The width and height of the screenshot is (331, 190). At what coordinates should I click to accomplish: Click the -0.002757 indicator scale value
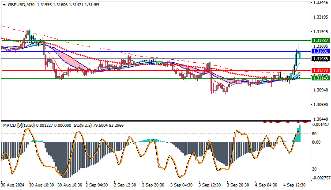coord(321,178)
